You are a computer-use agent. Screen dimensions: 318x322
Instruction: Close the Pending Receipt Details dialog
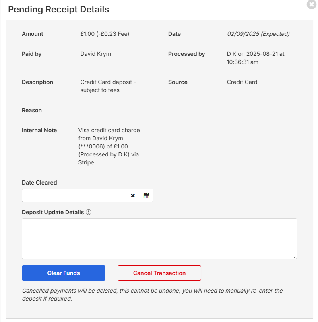[312, 4]
